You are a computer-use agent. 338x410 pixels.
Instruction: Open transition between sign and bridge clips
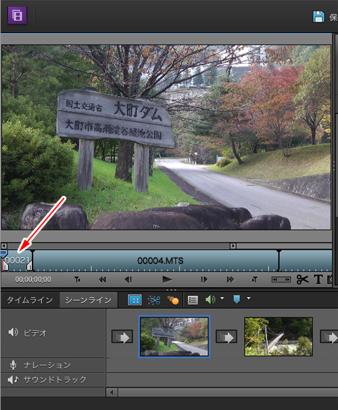point(226,336)
